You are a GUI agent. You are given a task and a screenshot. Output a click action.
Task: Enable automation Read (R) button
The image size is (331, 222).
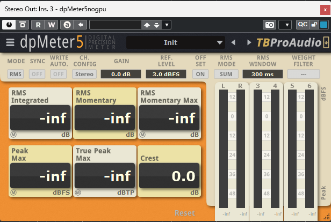coord(39,25)
